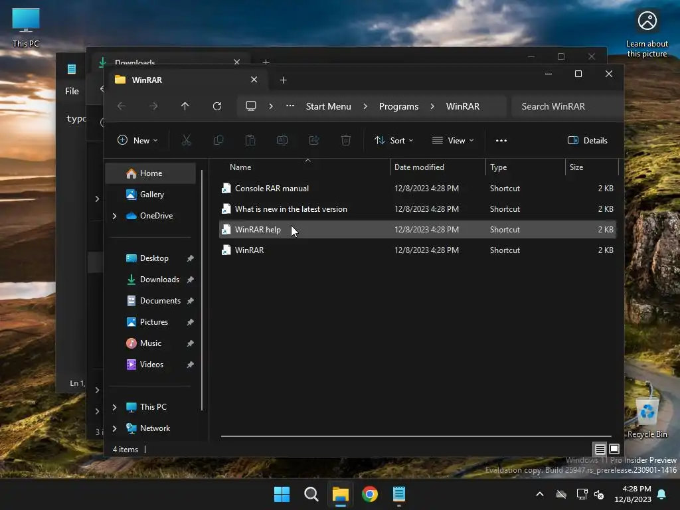The height and width of the screenshot is (510, 680).
Task: Close the WinRAR tab
Action: tap(254, 80)
